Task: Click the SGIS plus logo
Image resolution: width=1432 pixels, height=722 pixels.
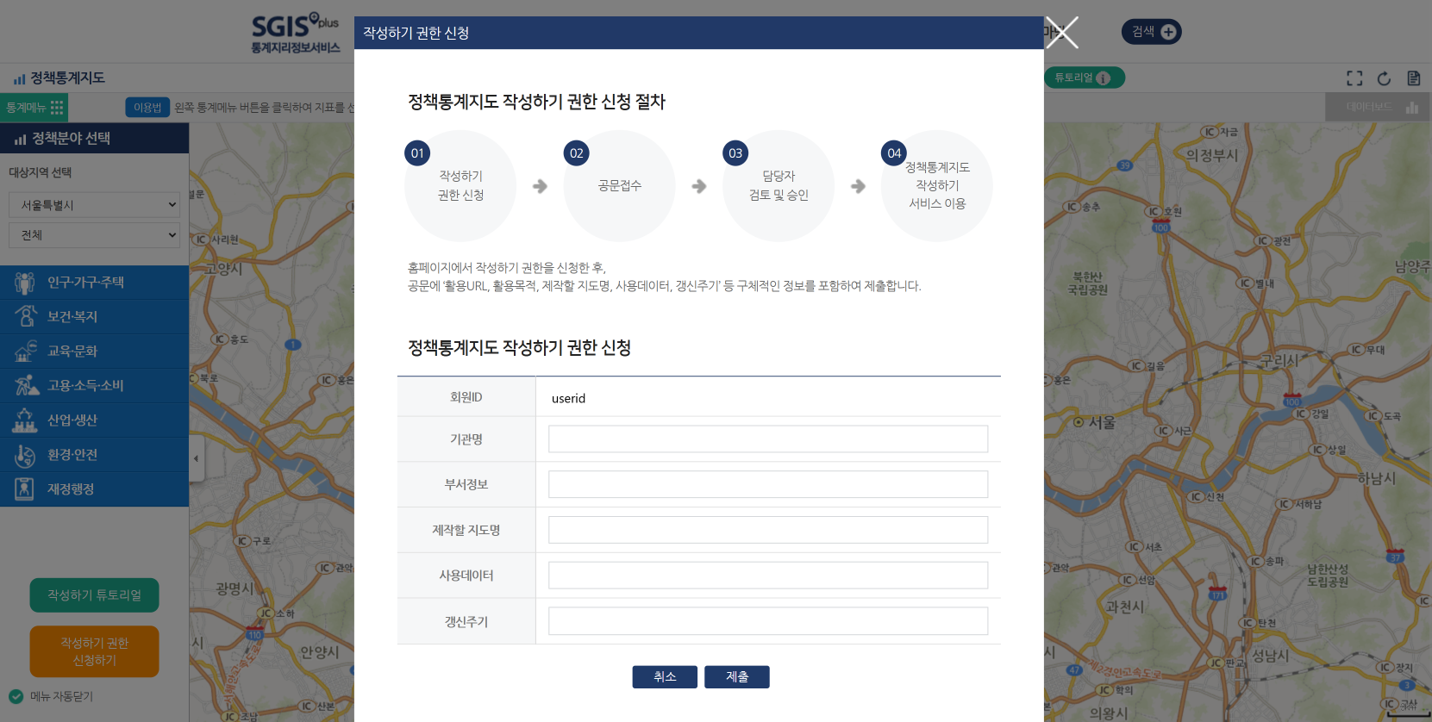Action: tap(296, 34)
